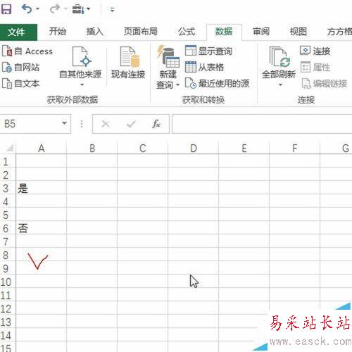Click the Redo arrow icon
Image resolution: width=352 pixels, height=352 pixels.
(x=54, y=9)
